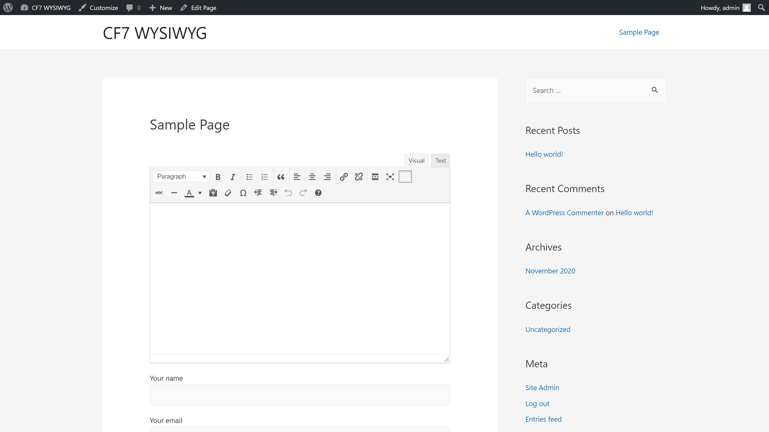
Task: Switch to the Text editor tab
Action: tap(441, 161)
